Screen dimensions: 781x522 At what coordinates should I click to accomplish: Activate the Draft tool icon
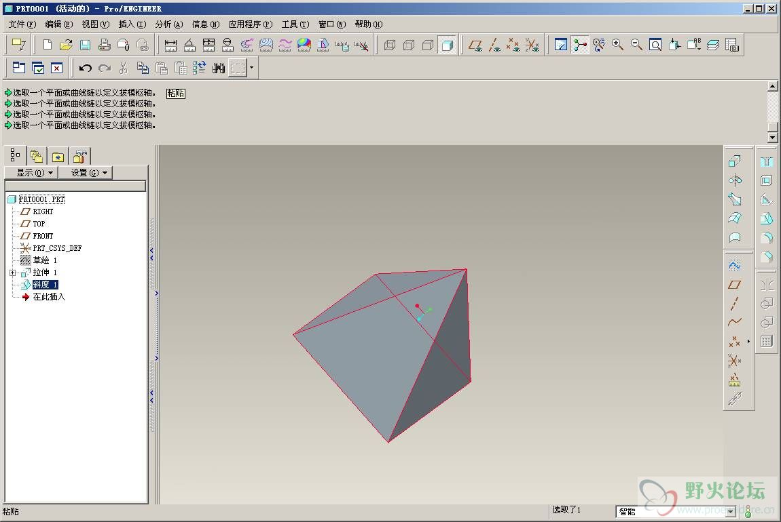[767, 218]
